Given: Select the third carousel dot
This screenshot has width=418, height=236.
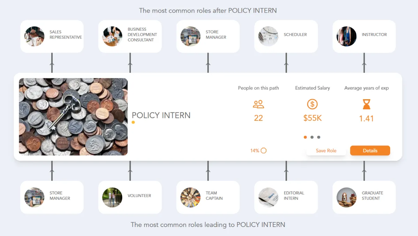Looking at the screenshot, I should (x=318, y=137).
